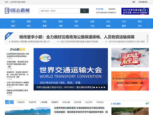Viewport: 153px width, 115px height.
Task: Open the 沿着高速看中国 banner
Action: pos(130,58)
